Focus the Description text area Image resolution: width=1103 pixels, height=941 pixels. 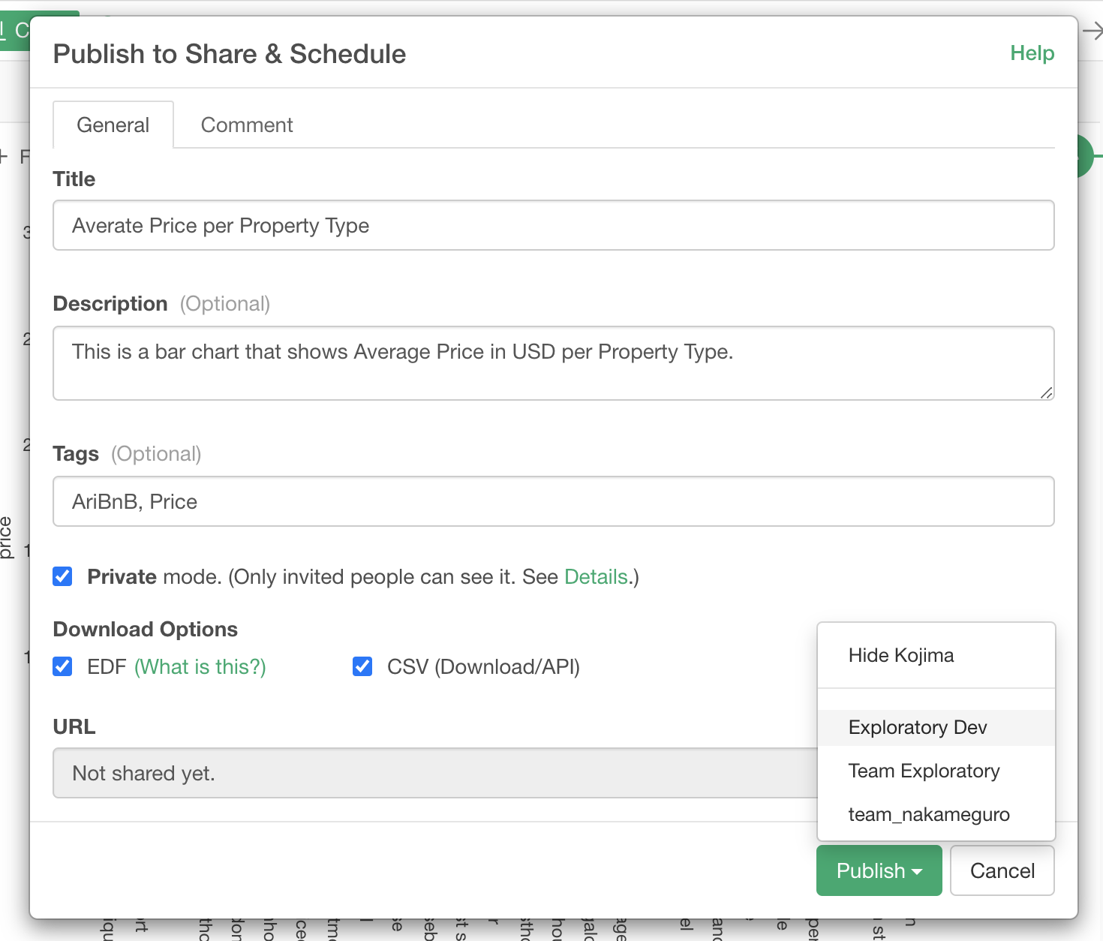(x=553, y=362)
